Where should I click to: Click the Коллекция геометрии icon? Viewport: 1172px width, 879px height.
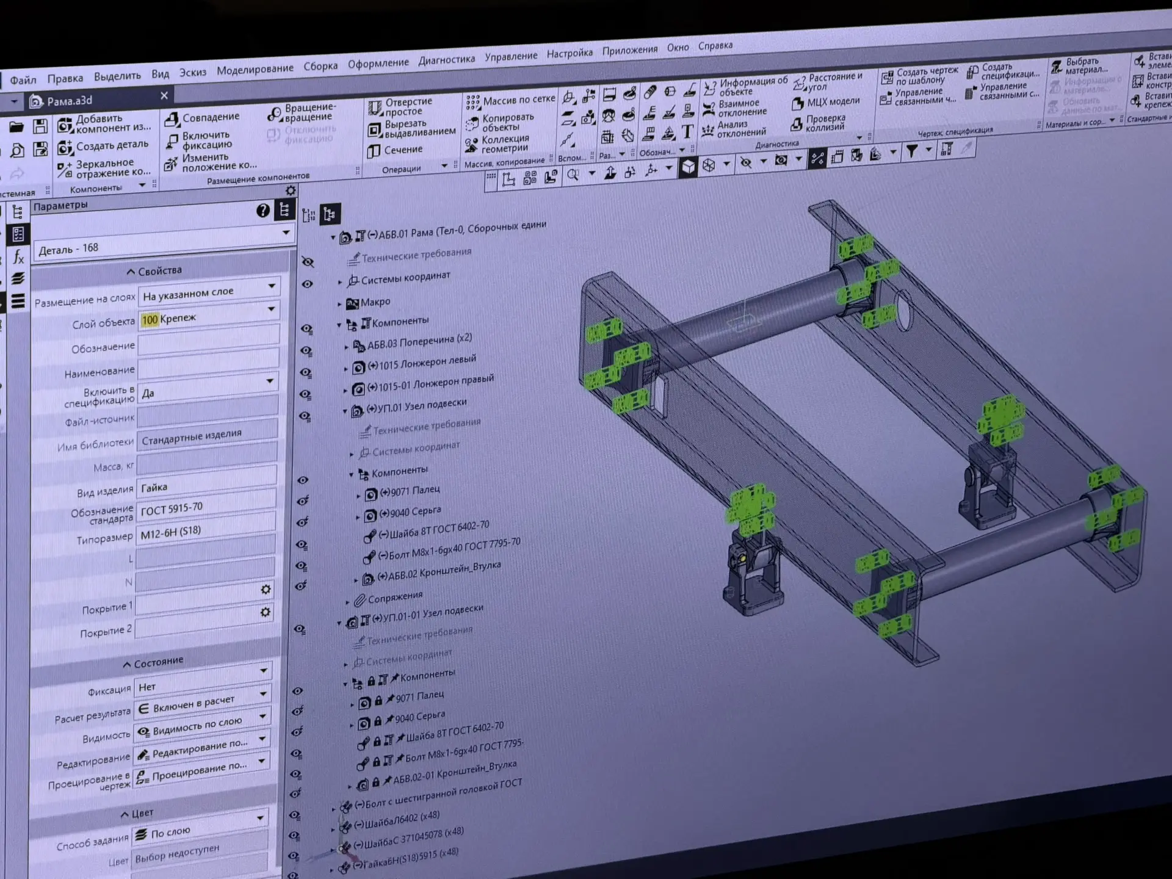pyautogui.click(x=471, y=145)
